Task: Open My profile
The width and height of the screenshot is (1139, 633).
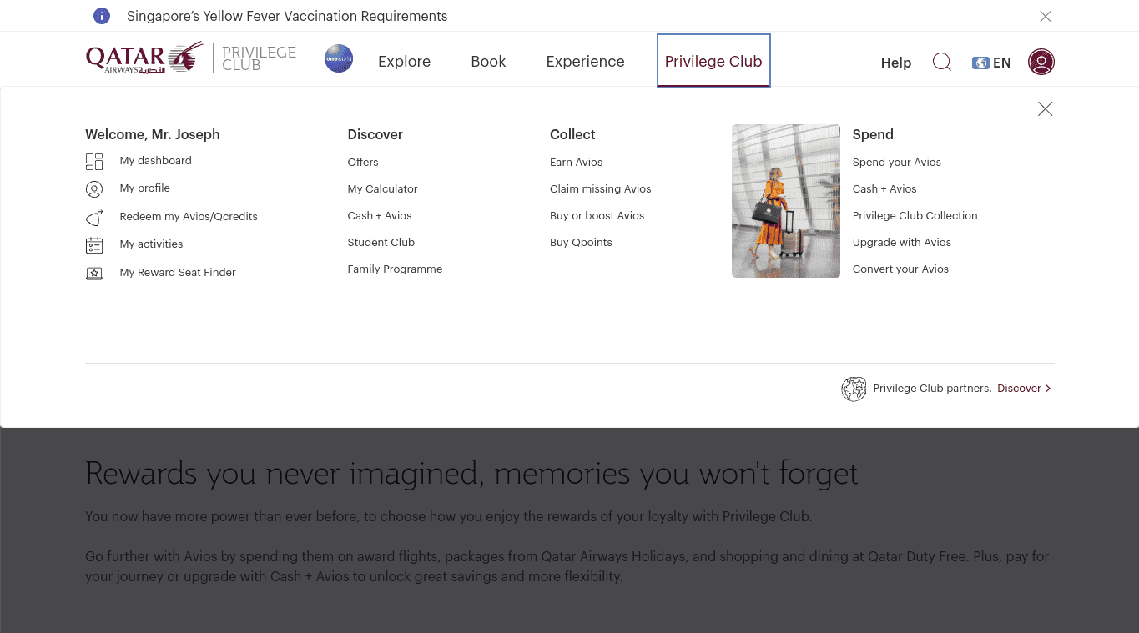Action: [144, 188]
